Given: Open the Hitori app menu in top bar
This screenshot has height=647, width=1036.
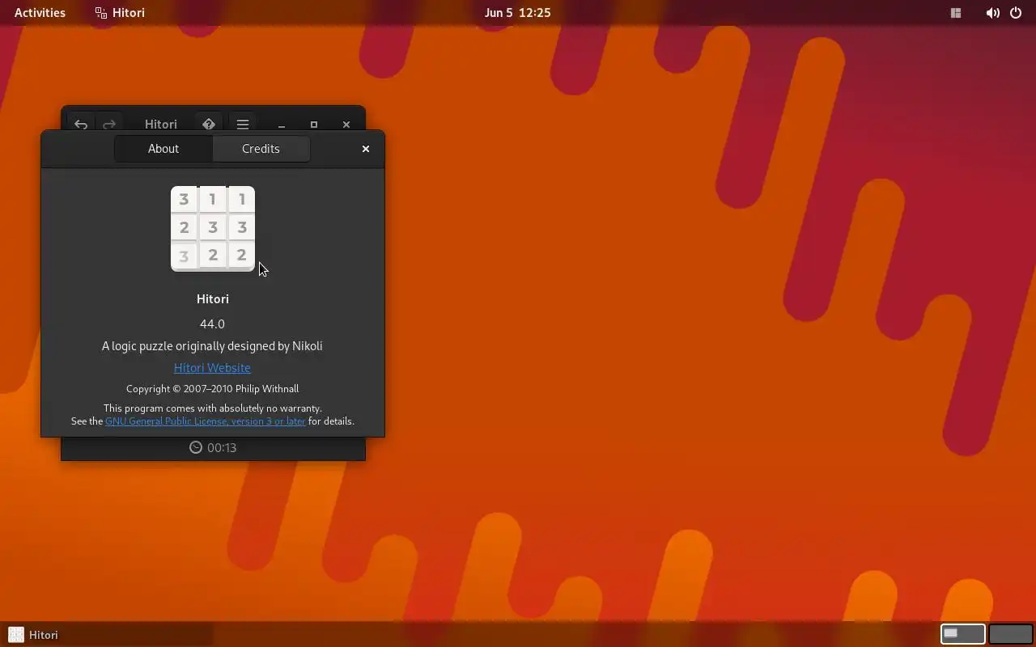Looking at the screenshot, I should point(120,13).
